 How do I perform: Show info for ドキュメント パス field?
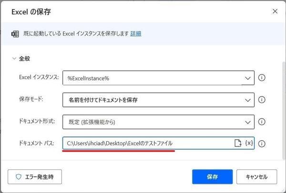(x=262, y=144)
